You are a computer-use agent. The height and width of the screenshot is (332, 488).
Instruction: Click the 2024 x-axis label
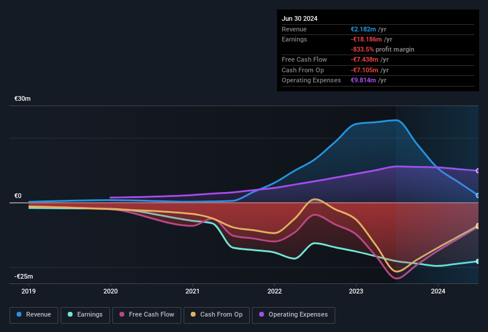coord(438,291)
